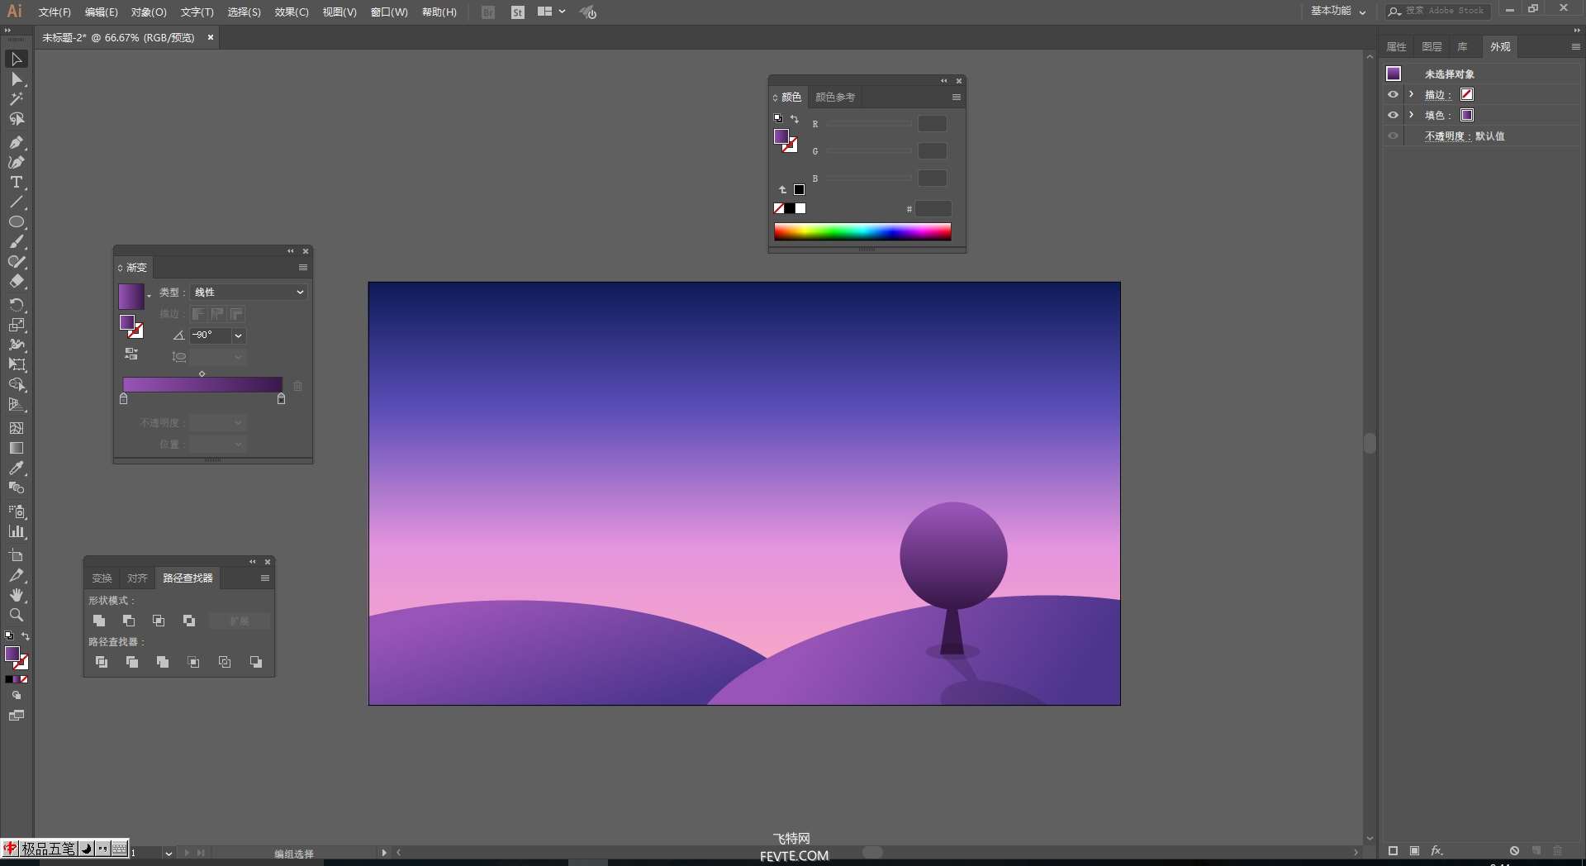The image size is (1586, 866).
Task: Click Reverse Gradient icon
Action: (131, 354)
